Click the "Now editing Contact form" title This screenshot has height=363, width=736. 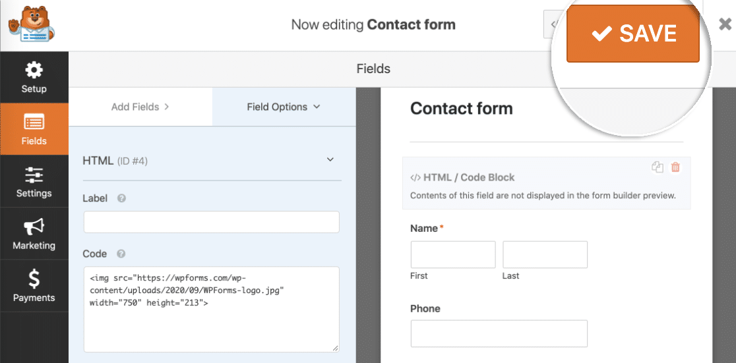[373, 24]
